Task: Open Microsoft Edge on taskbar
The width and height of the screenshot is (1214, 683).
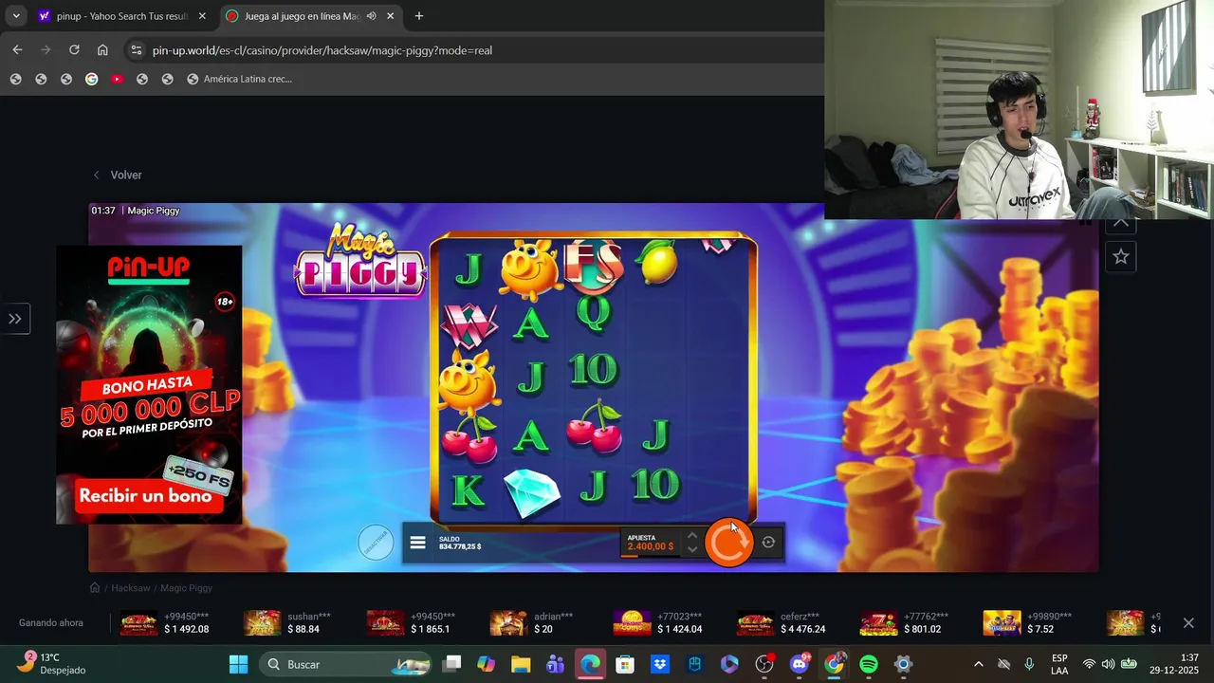Action: (590, 664)
